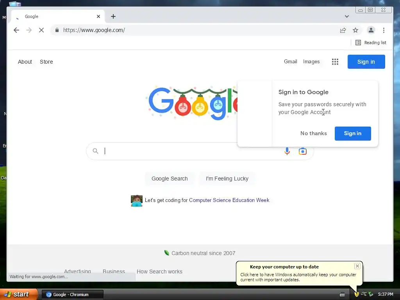The image size is (400, 300).
Task: Click I'm Feeling Lucky
Action: click(x=227, y=179)
